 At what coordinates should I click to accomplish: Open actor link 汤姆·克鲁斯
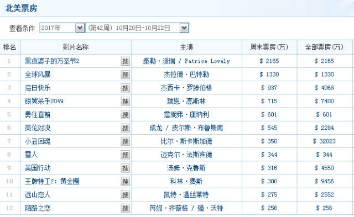tap(186, 168)
